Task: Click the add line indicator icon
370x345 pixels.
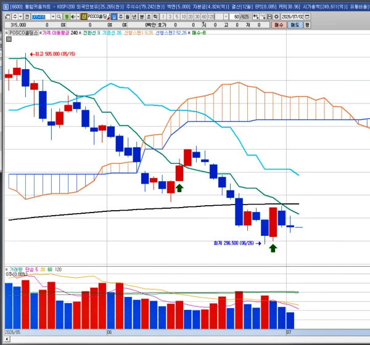Action: (263, 17)
